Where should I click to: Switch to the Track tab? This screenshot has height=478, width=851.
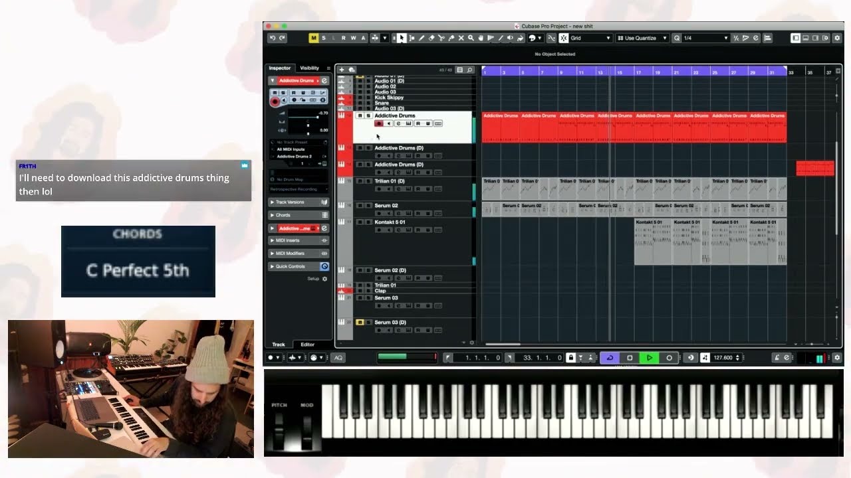pyautogui.click(x=279, y=345)
